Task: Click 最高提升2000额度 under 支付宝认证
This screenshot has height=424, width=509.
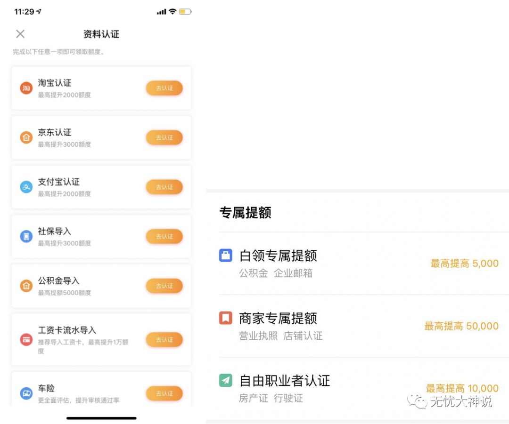Action: click(x=64, y=194)
